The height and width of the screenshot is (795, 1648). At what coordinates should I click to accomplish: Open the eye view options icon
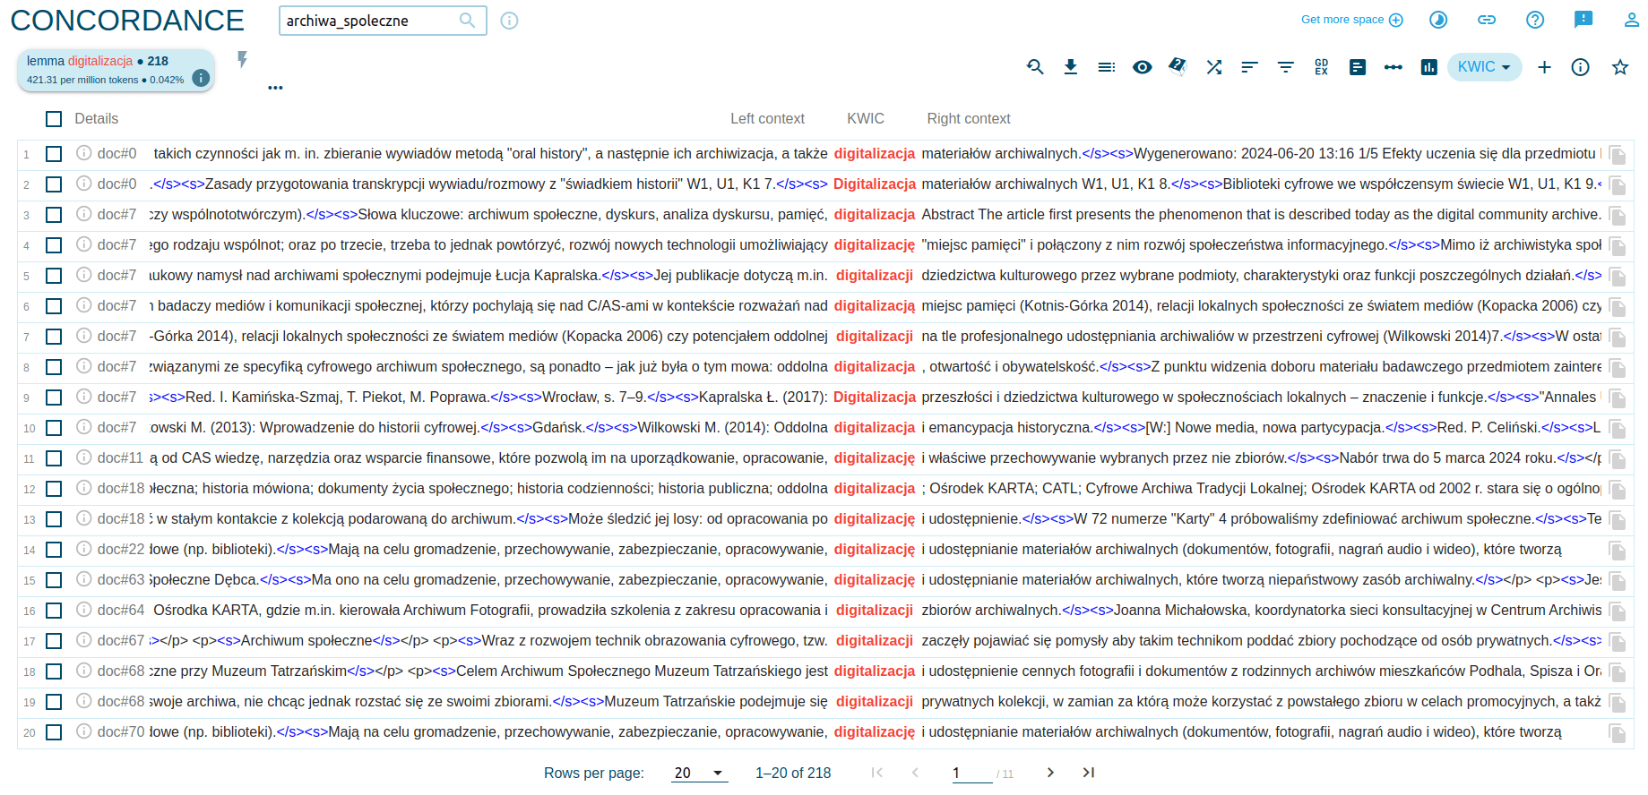(x=1143, y=67)
